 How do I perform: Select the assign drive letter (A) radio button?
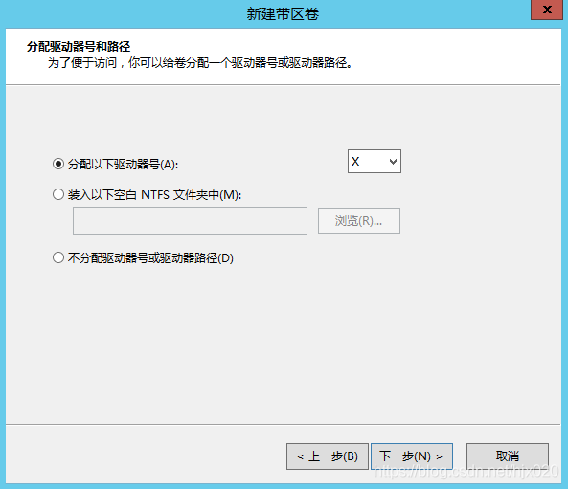pyautogui.click(x=58, y=164)
